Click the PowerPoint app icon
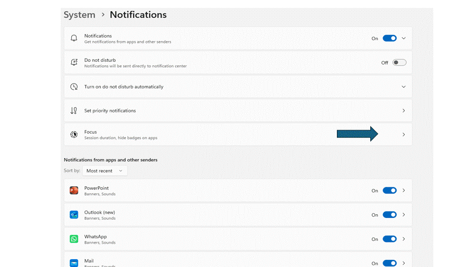475x267 pixels. tap(74, 190)
